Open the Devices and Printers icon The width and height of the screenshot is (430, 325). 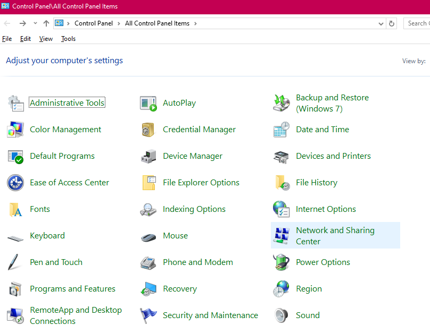(282, 157)
